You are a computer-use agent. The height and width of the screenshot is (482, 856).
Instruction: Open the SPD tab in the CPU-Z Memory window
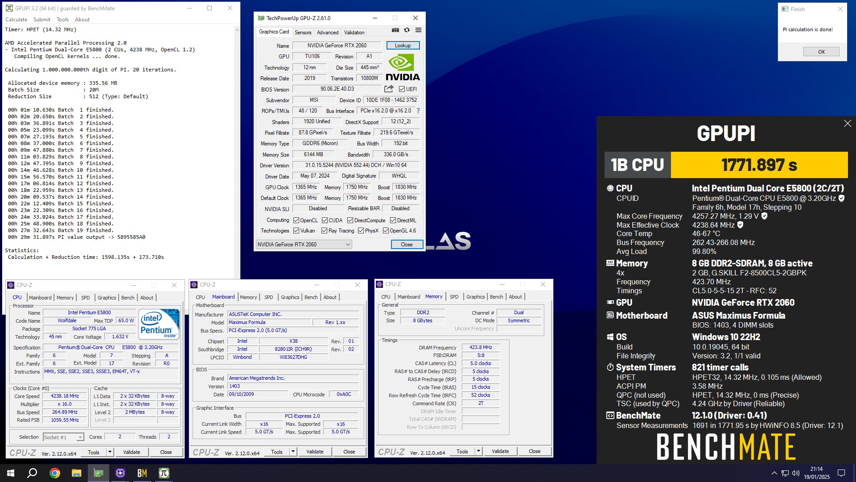(454, 297)
